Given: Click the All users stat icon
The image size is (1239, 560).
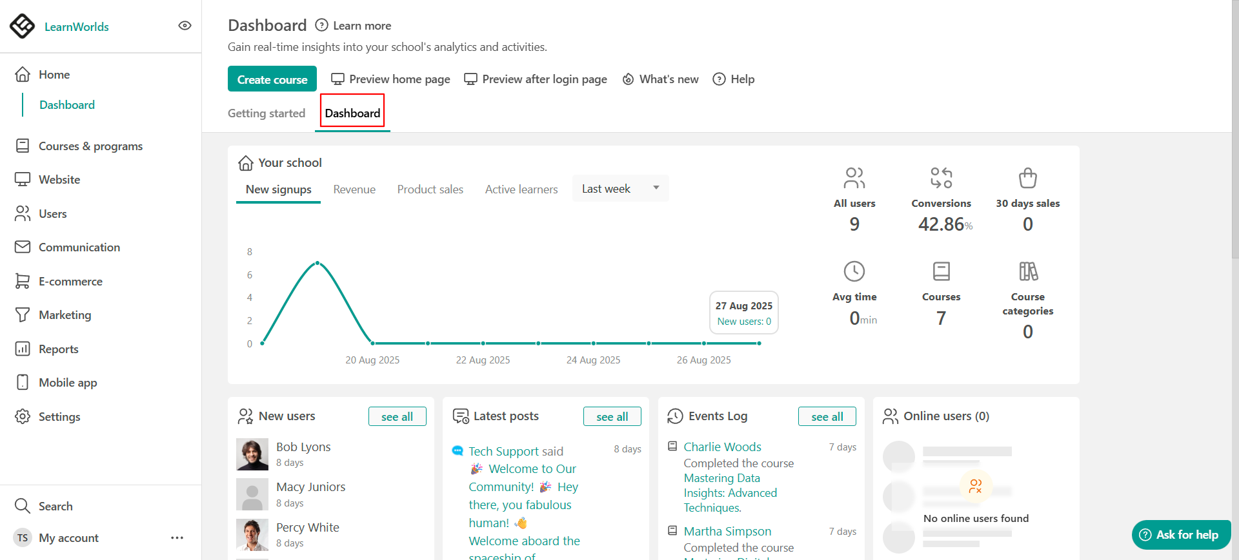Looking at the screenshot, I should tap(854, 178).
